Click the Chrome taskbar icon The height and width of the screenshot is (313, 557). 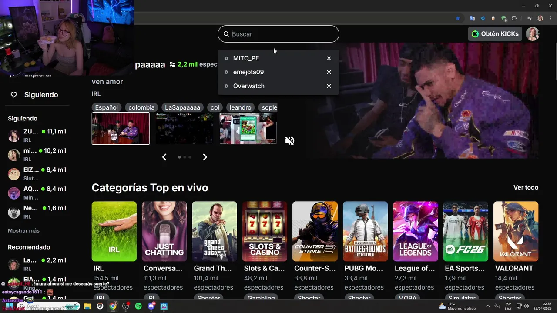[x=113, y=306]
